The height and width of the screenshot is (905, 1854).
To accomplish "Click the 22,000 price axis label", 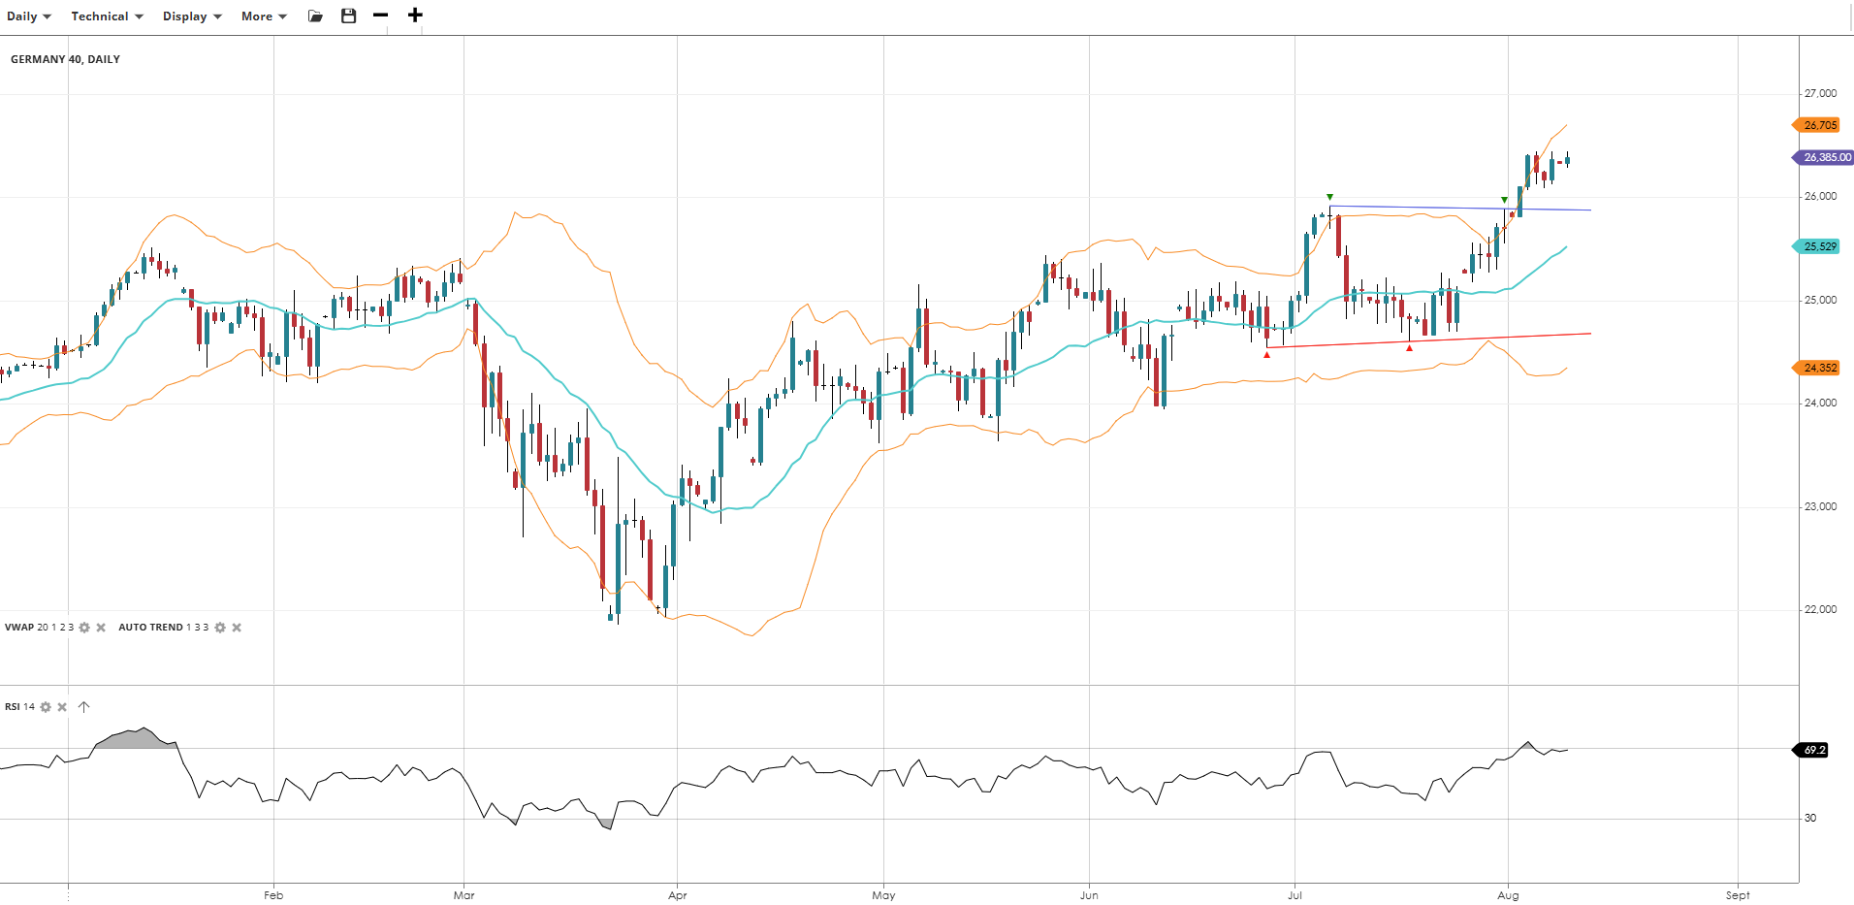I will 1820,609.
